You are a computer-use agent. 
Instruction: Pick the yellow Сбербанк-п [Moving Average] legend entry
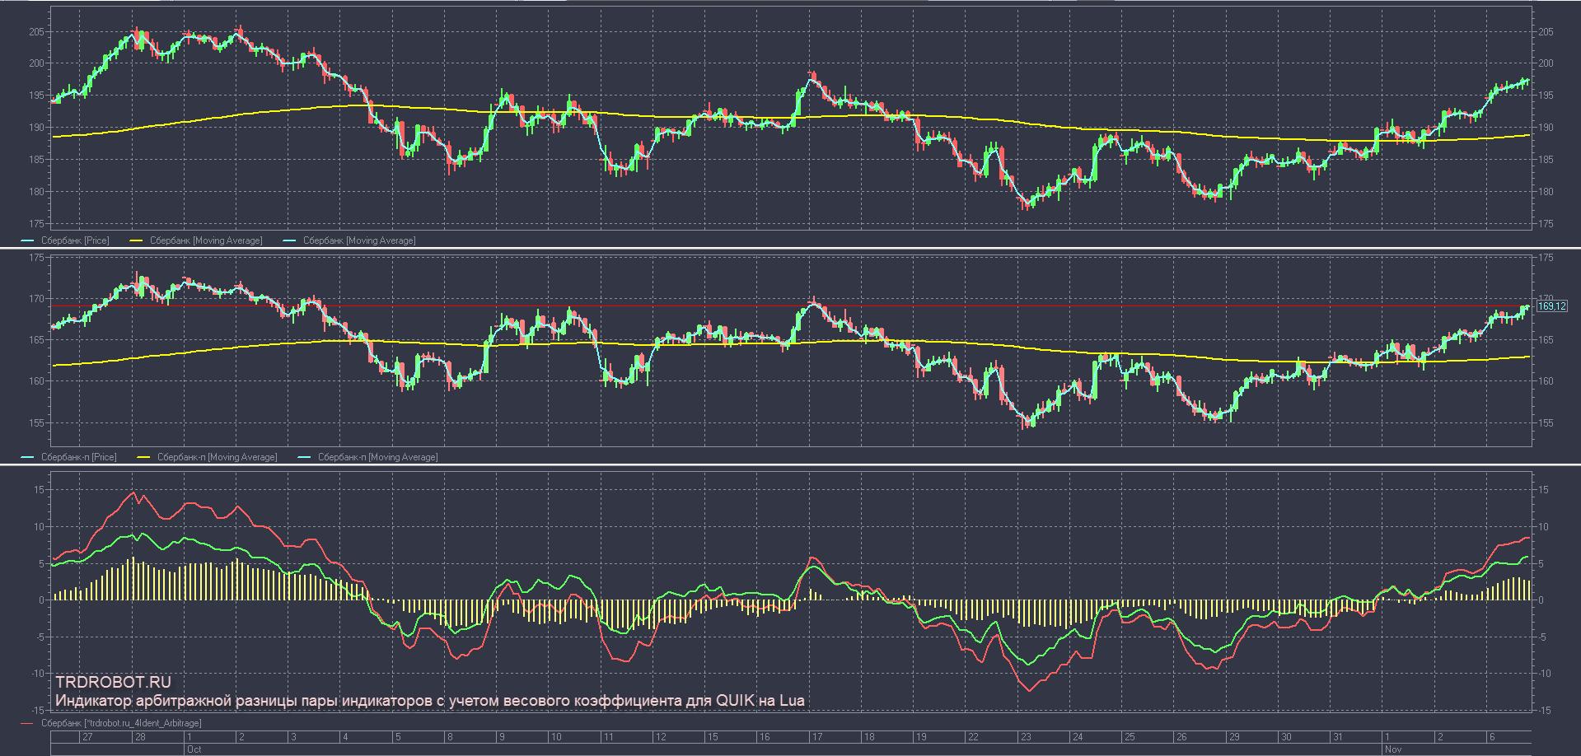pyautogui.click(x=217, y=457)
